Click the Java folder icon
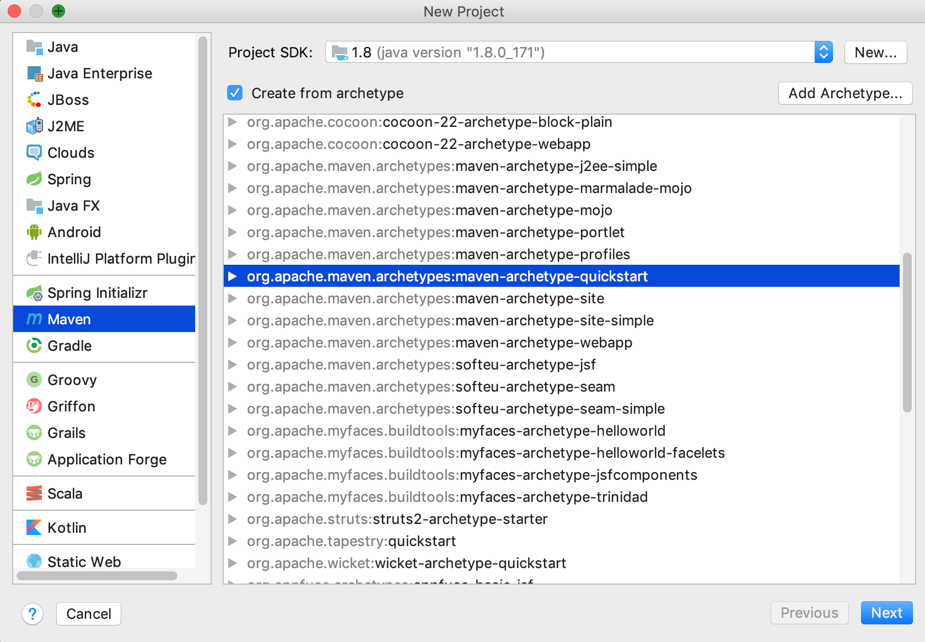This screenshot has height=642, width=925. 34,47
